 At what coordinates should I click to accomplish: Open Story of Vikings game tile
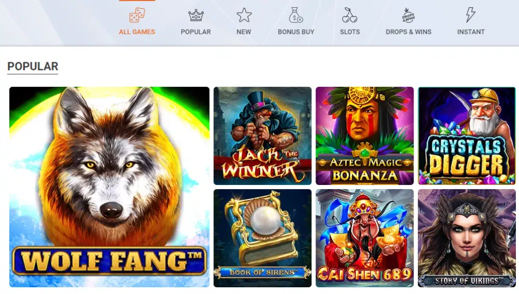467,238
